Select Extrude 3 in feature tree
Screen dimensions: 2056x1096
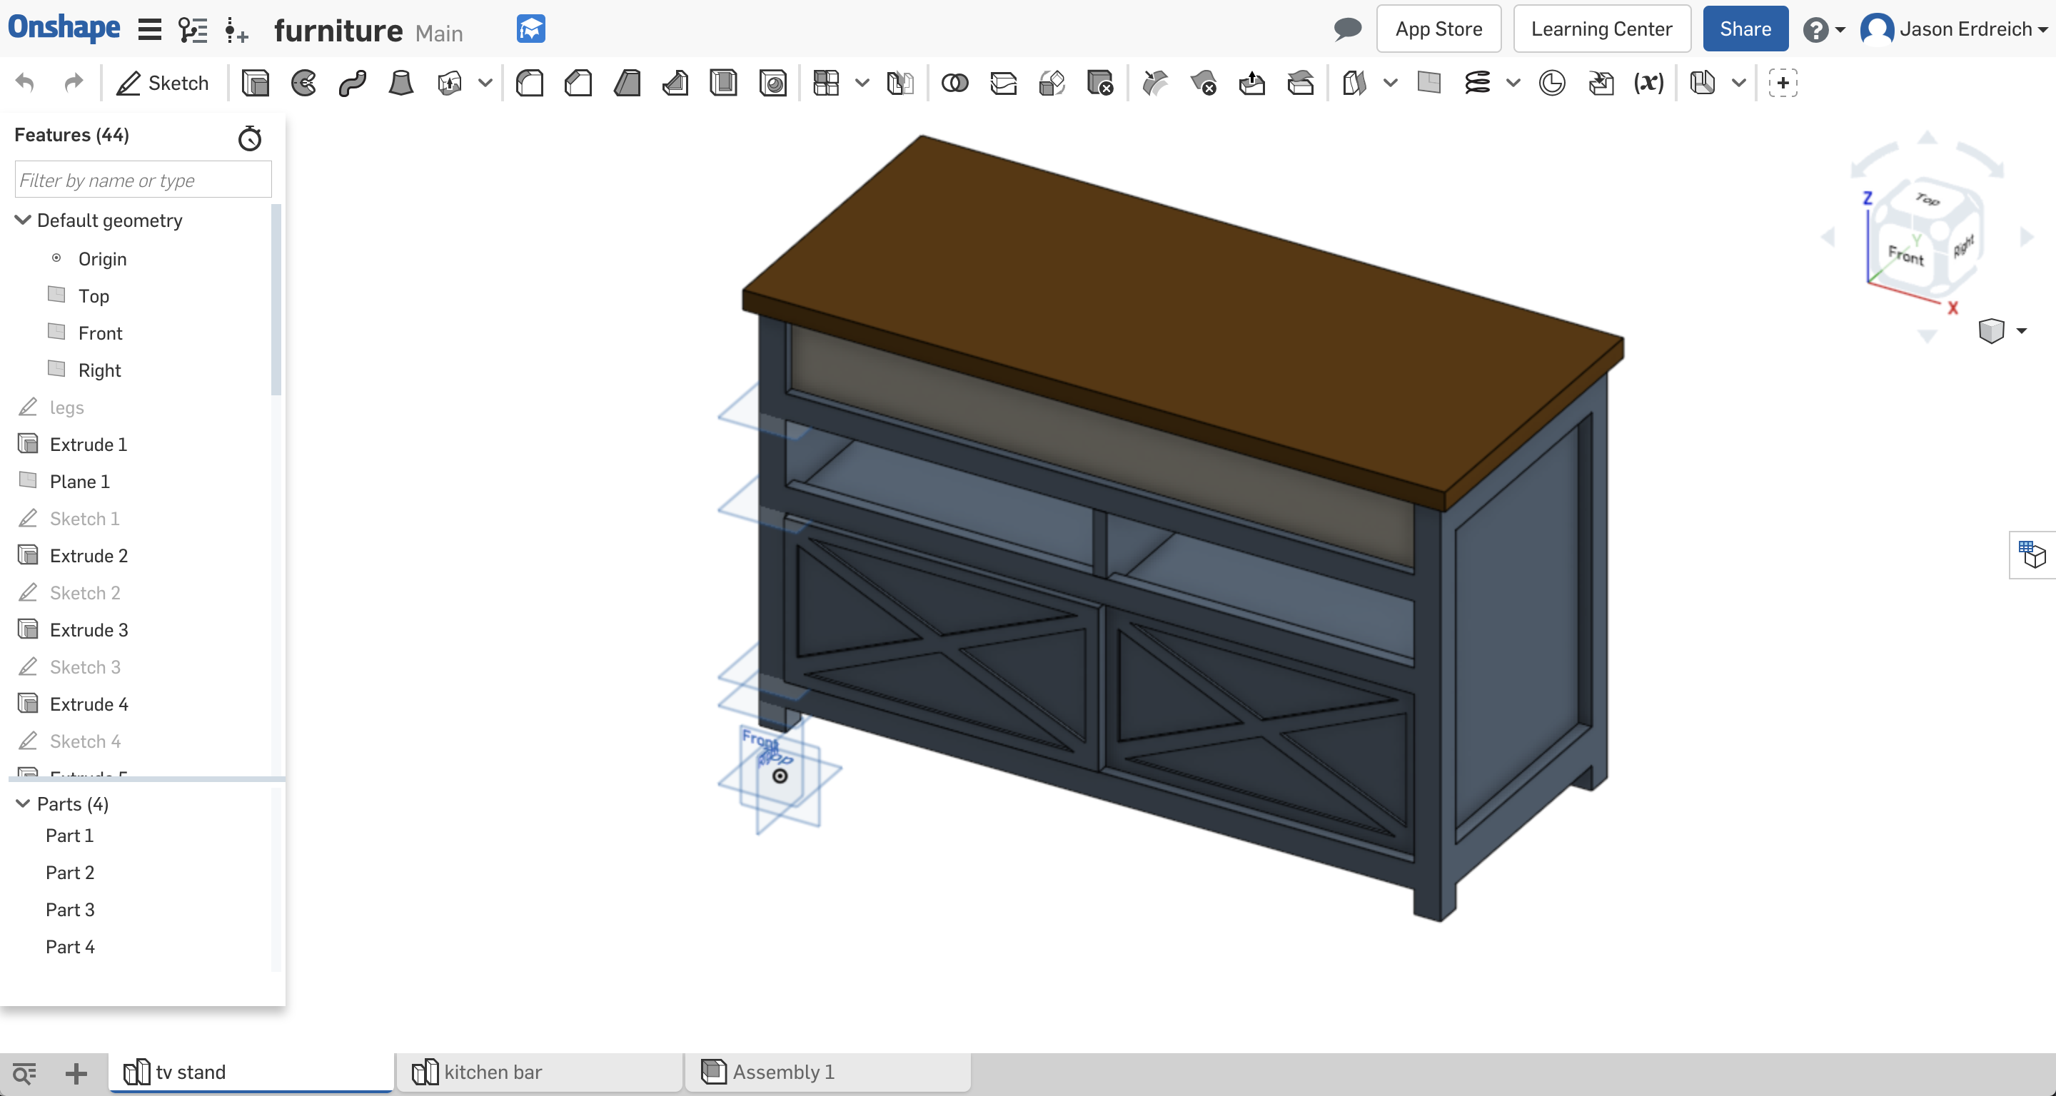click(x=87, y=629)
